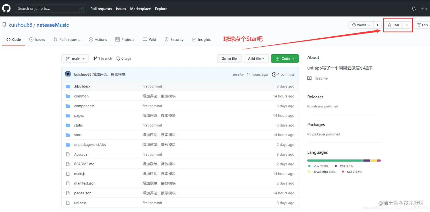Open the Watch dropdown
The width and height of the screenshot is (430, 212).
tap(361, 25)
